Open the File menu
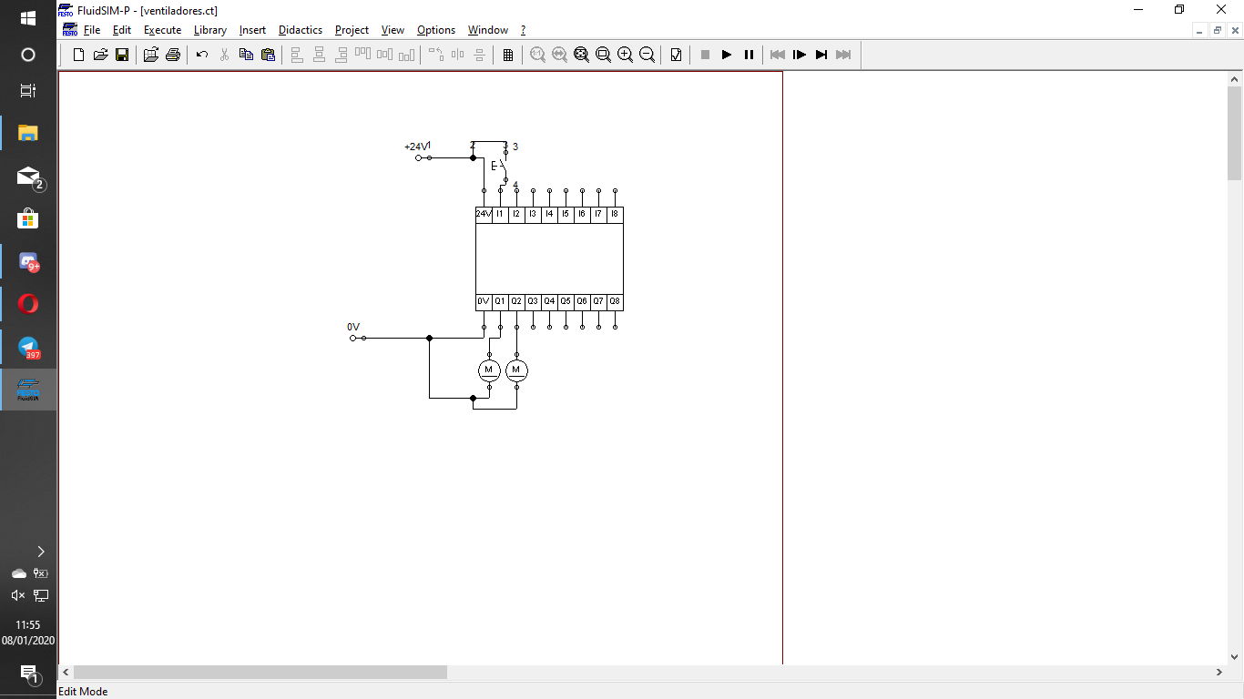This screenshot has width=1244, height=699. click(x=92, y=30)
